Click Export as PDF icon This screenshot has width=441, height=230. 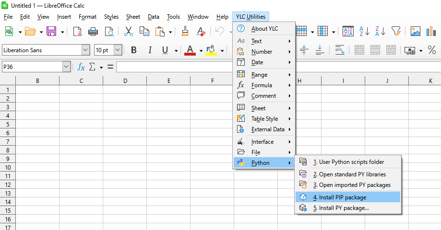coord(77,32)
